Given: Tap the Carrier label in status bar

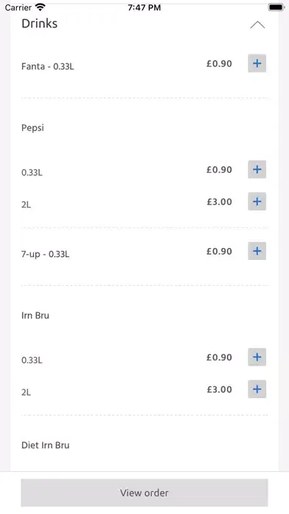Looking at the screenshot, I should click(18, 7).
